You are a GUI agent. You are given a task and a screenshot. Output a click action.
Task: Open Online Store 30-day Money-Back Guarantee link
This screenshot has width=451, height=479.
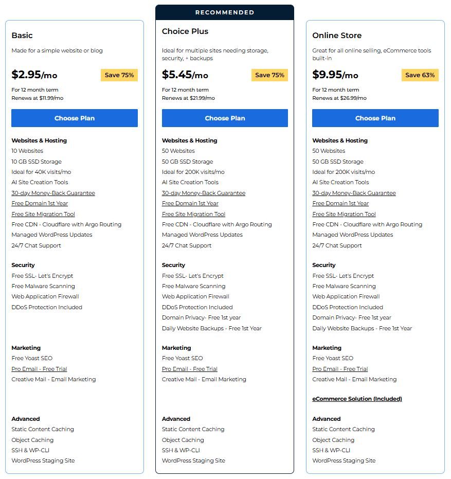pos(354,193)
